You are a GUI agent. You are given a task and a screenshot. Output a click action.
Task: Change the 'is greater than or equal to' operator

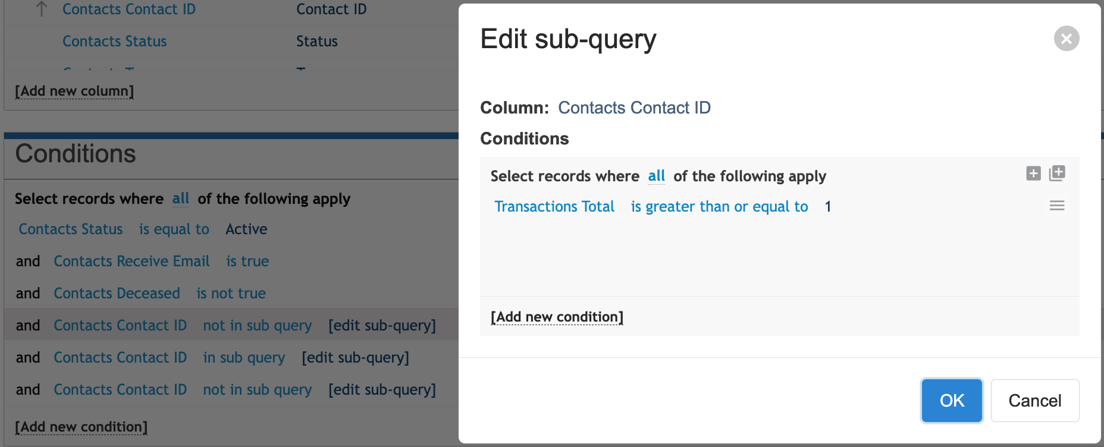coord(719,206)
